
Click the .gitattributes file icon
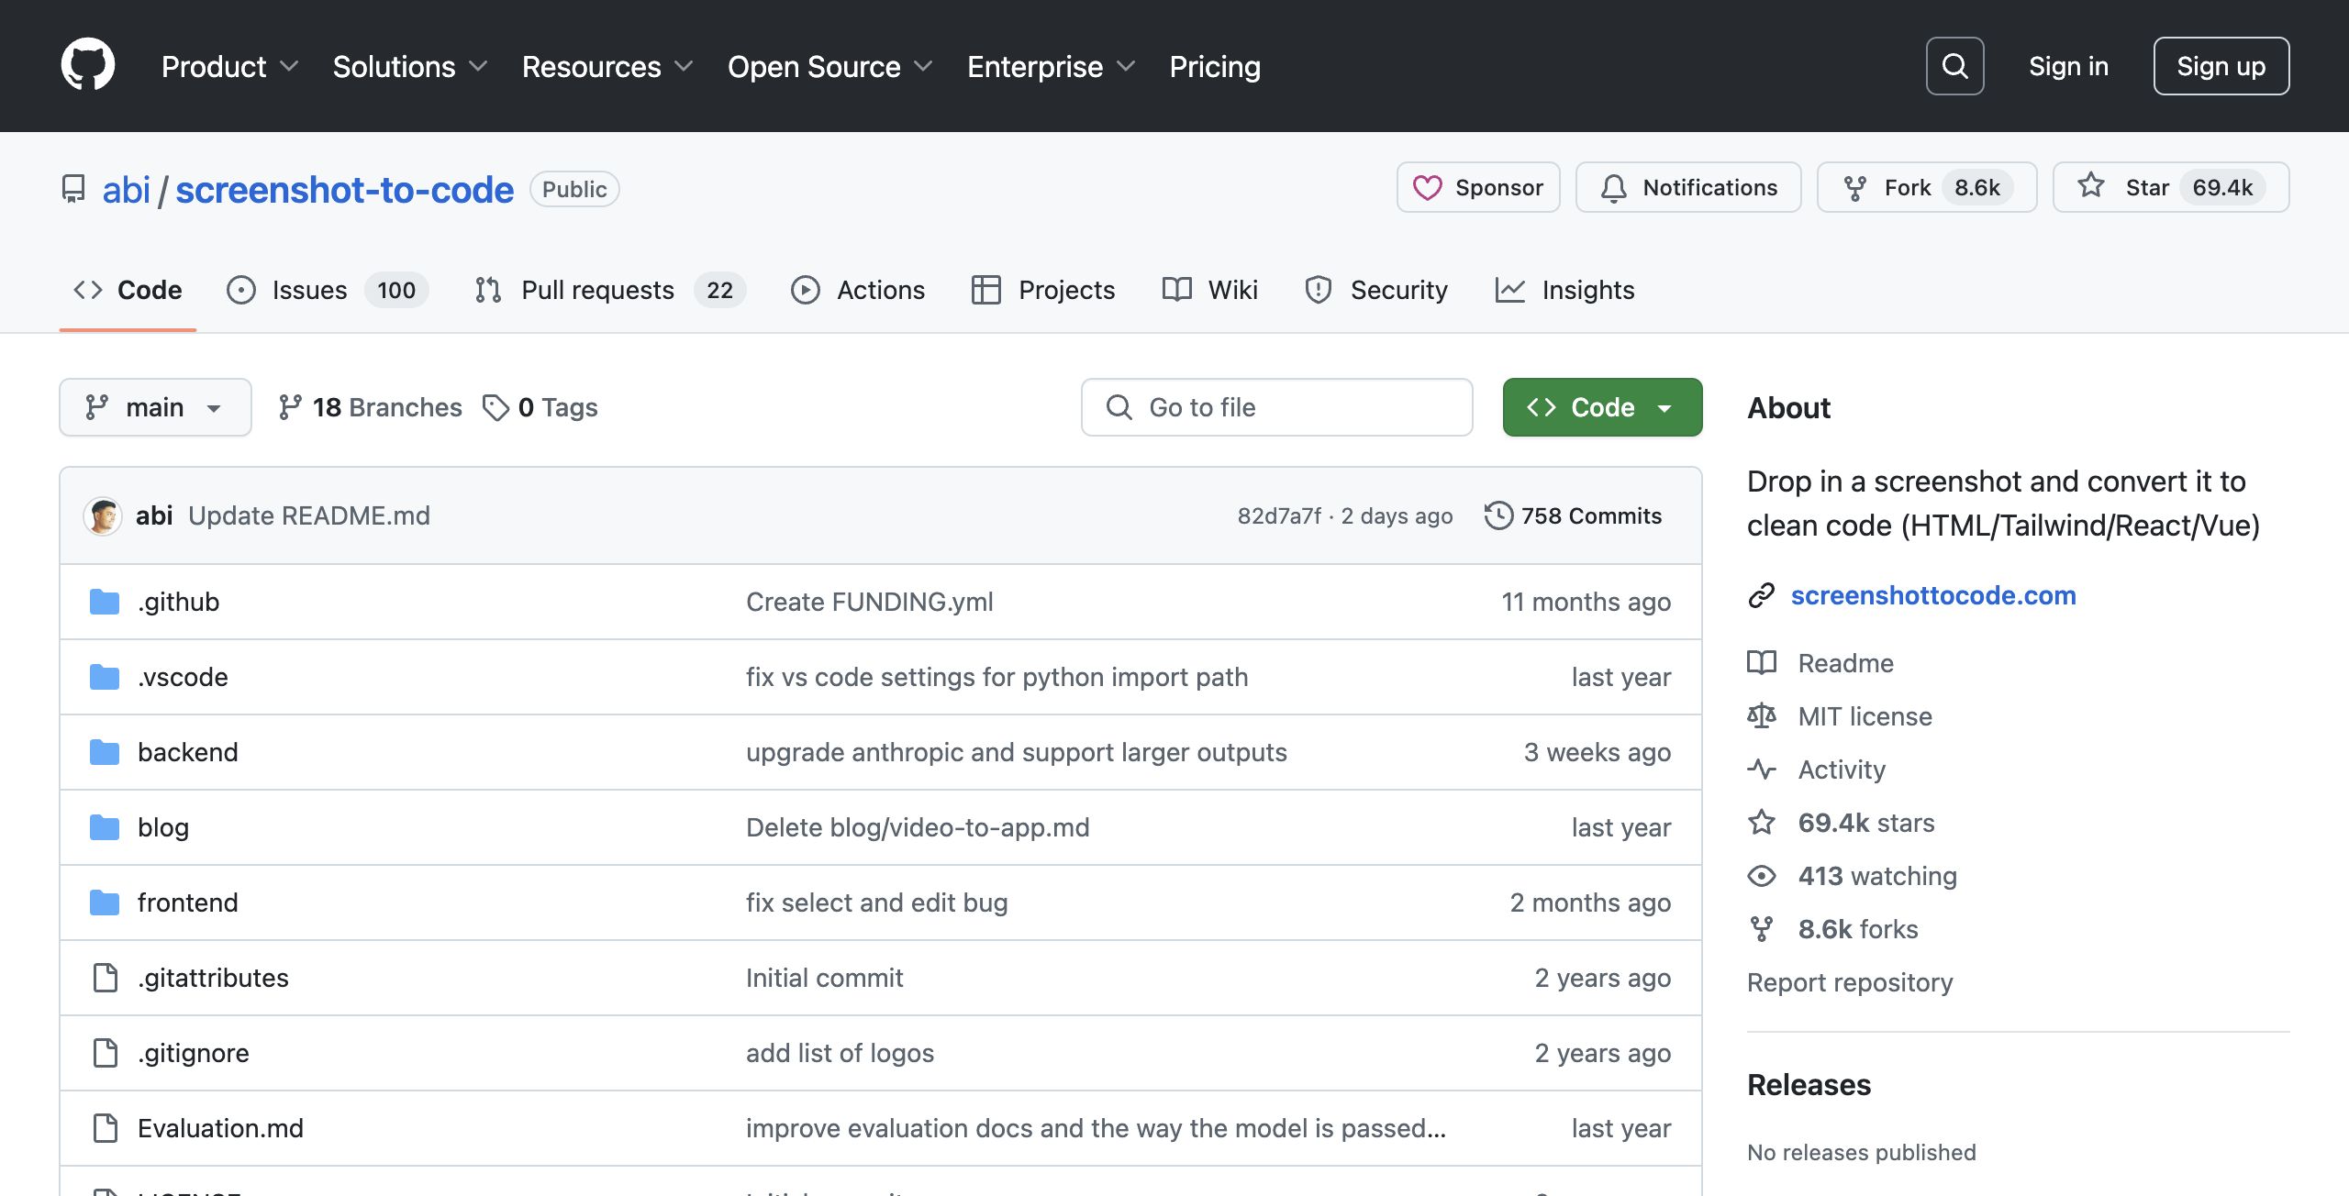pos(106,978)
